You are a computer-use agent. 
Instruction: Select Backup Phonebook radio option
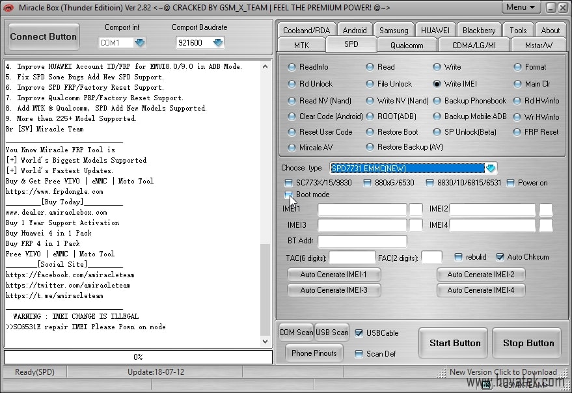[437, 101]
